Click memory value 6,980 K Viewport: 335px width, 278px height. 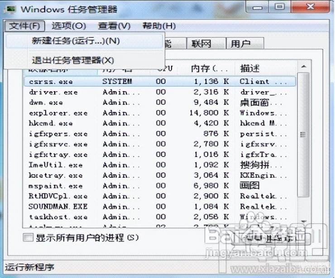tap(211, 185)
